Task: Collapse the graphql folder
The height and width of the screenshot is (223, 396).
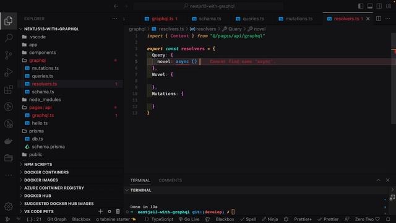Action: tap(37, 61)
